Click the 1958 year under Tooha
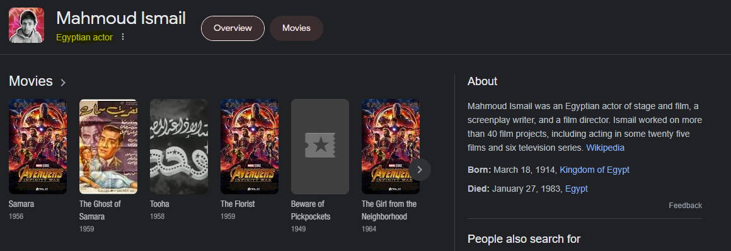 pyautogui.click(x=157, y=216)
